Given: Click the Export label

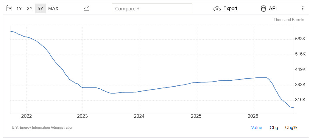Looking at the screenshot, I should tap(230, 9).
